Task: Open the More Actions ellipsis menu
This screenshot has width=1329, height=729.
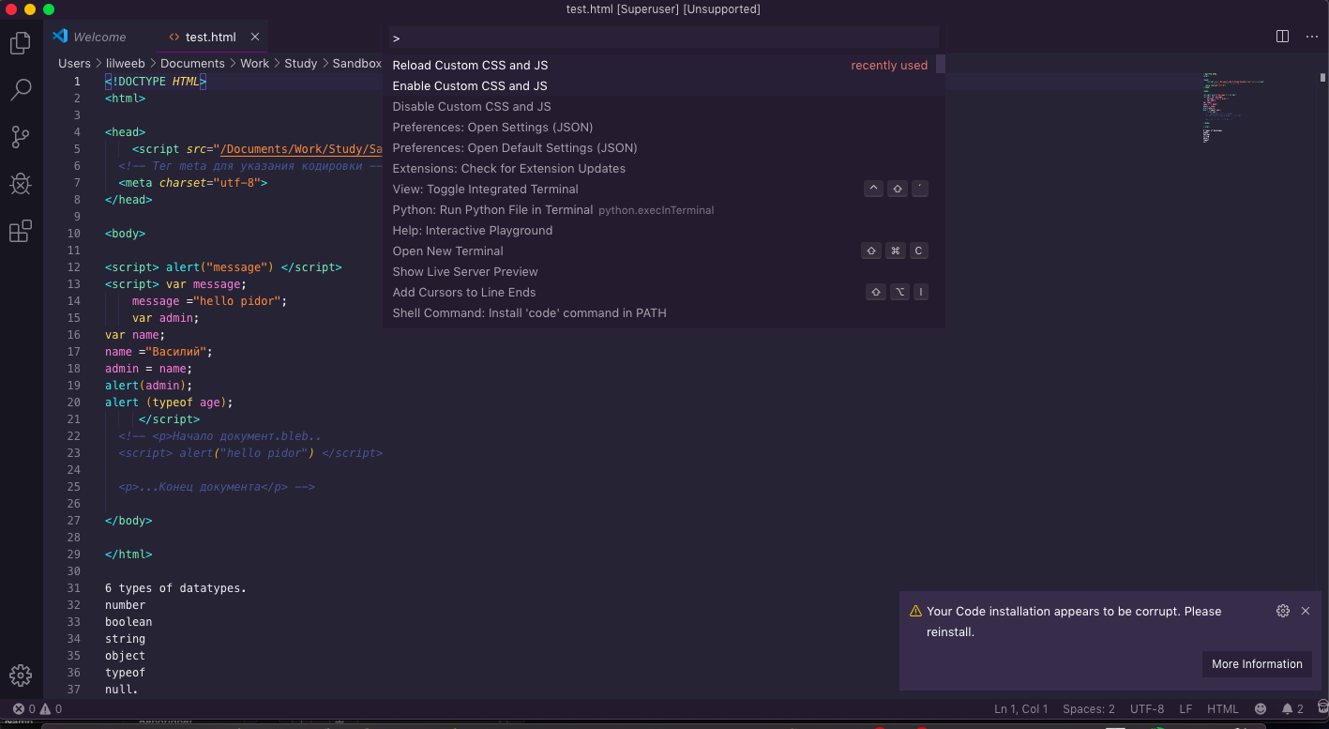Action: 1311,36
